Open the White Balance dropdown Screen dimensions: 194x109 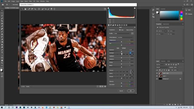pos(125,38)
